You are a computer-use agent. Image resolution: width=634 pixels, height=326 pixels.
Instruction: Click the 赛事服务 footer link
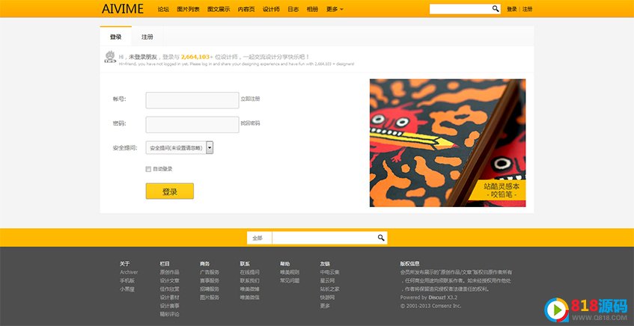click(210, 280)
